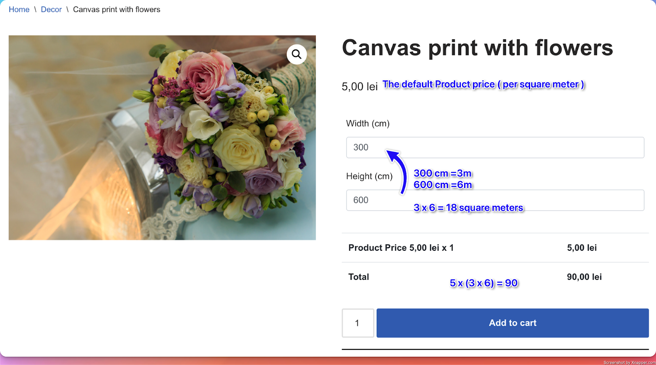Click the magnifier zoom icon on product image
This screenshot has width=656, height=365.
(296, 54)
